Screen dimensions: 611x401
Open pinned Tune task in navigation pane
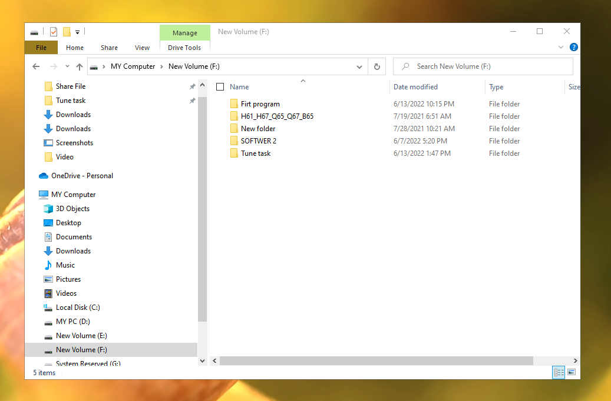[71, 101]
